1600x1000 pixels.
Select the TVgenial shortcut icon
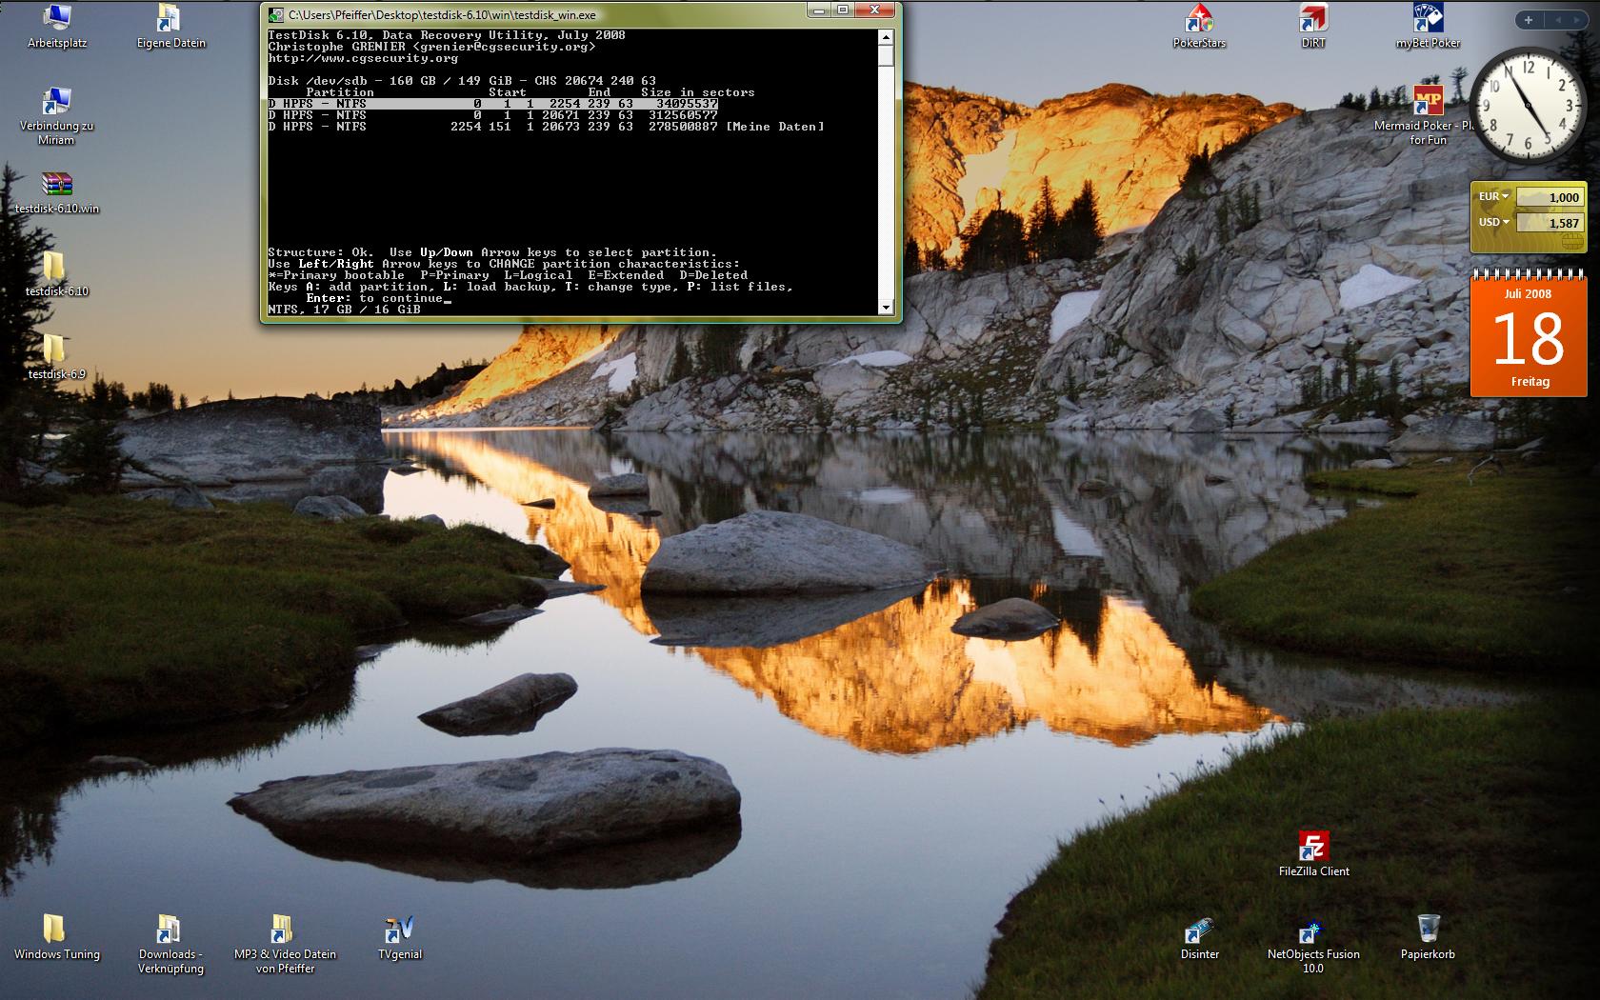click(399, 937)
